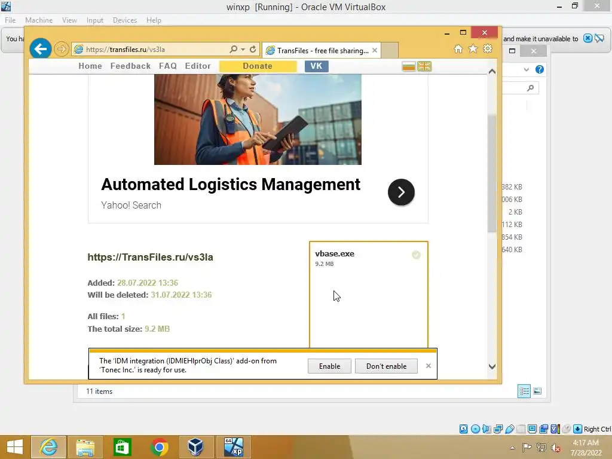The width and height of the screenshot is (612, 459).
Task: Close the TransFiles browser tab
Action: [x=375, y=50]
